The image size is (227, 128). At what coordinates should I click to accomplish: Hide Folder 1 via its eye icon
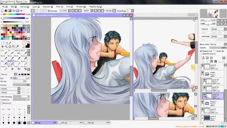(x=203, y=102)
